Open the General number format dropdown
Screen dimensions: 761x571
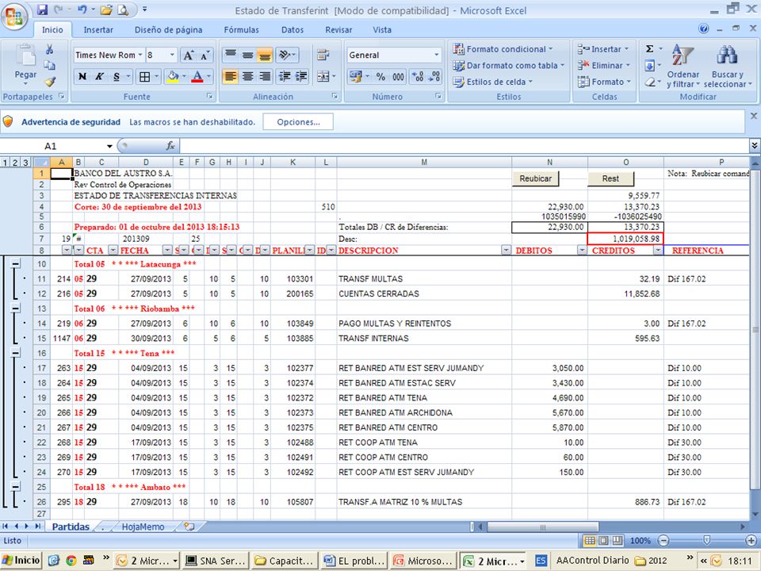point(436,55)
